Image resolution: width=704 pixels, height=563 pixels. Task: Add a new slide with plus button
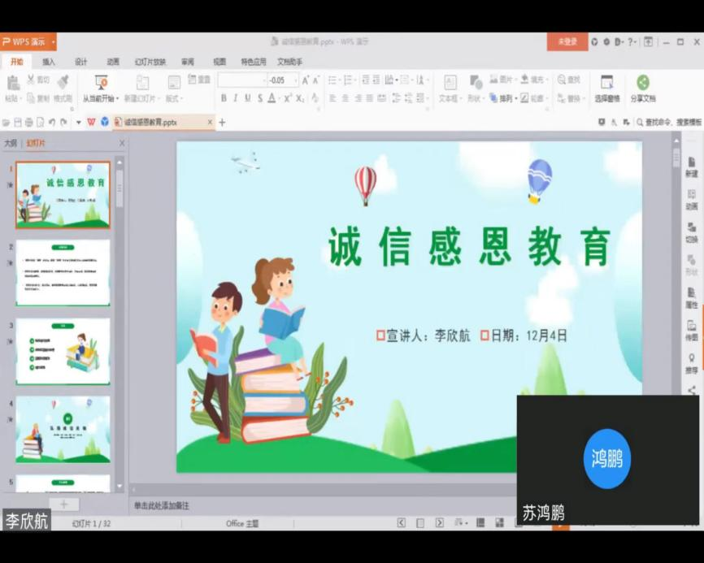[63, 505]
